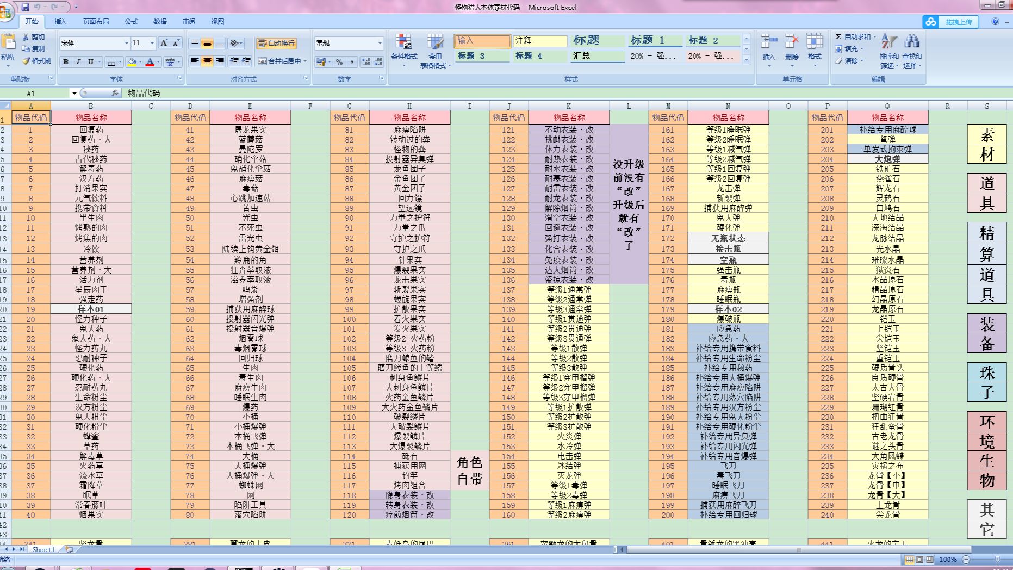Open Format as Table (套用表格格式) dropdown
Image resolution: width=1013 pixels, height=570 pixels.
[x=435, y=50]
